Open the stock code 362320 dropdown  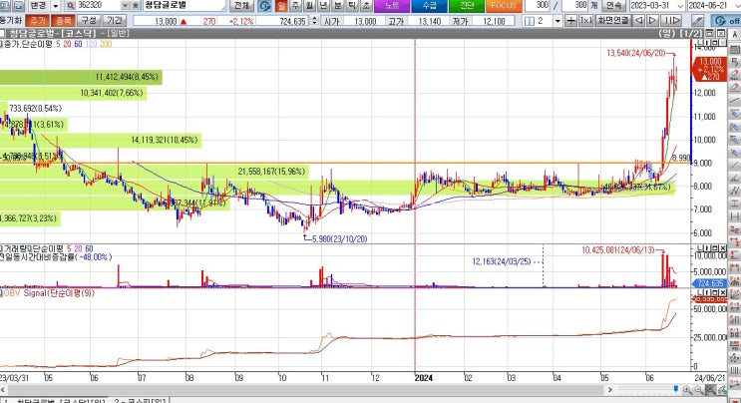click(126, 6)
